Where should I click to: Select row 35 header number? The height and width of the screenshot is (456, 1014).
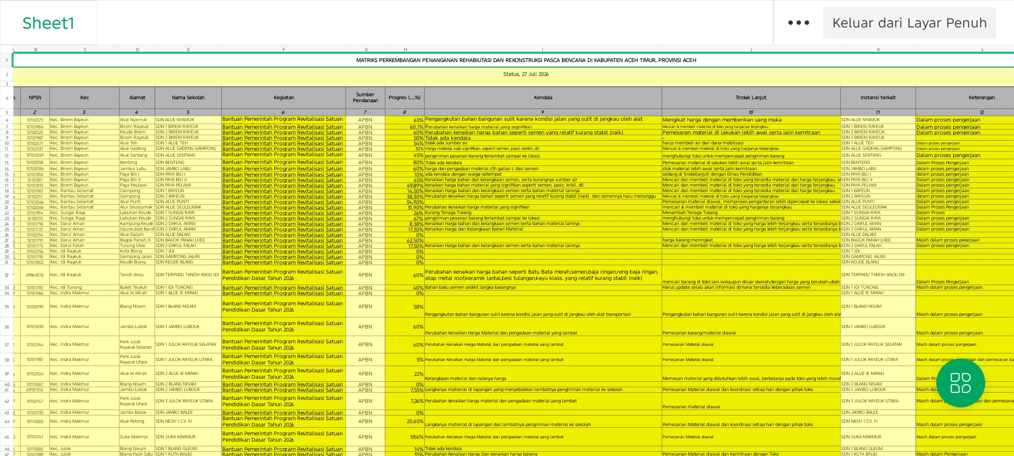pos(7,307)
